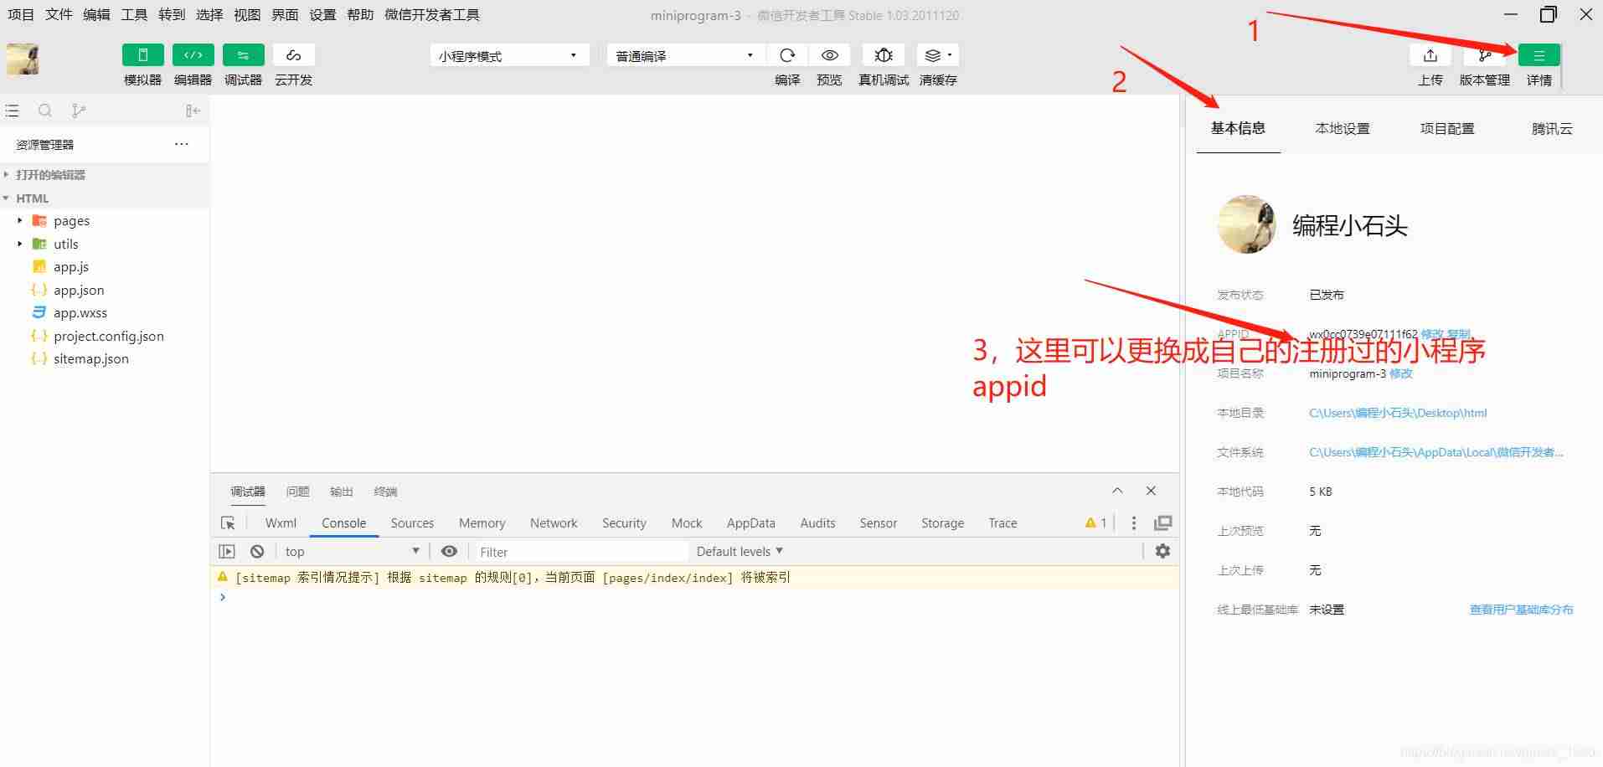
Task: Open the 项目 menu
Action: tap(21, 15)
